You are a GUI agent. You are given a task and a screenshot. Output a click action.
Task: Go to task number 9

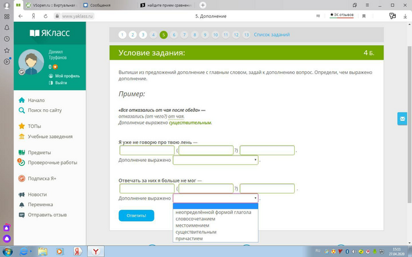pyautogui.click(x=205, y=35)
